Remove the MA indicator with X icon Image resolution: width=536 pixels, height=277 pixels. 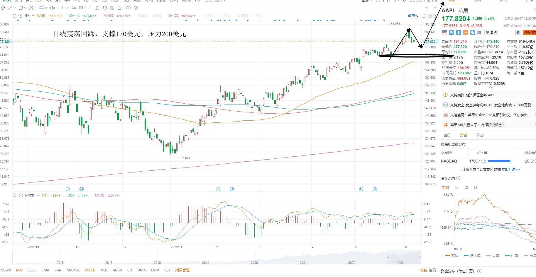pyautogui.click(x=20, y=16)
